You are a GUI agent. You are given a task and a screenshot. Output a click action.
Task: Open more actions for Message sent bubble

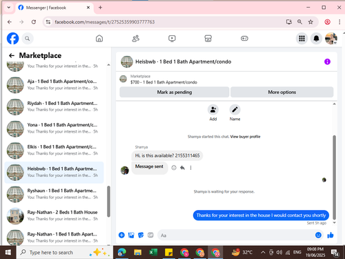[x=190, y=168]
